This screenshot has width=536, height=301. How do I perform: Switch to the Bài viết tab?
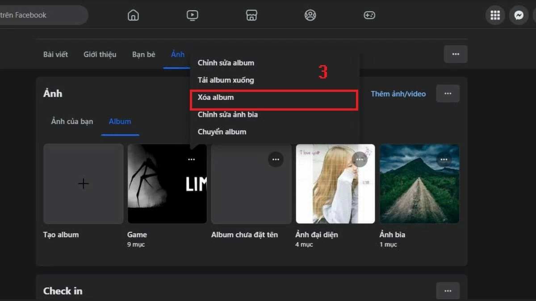tap(55, 54)
